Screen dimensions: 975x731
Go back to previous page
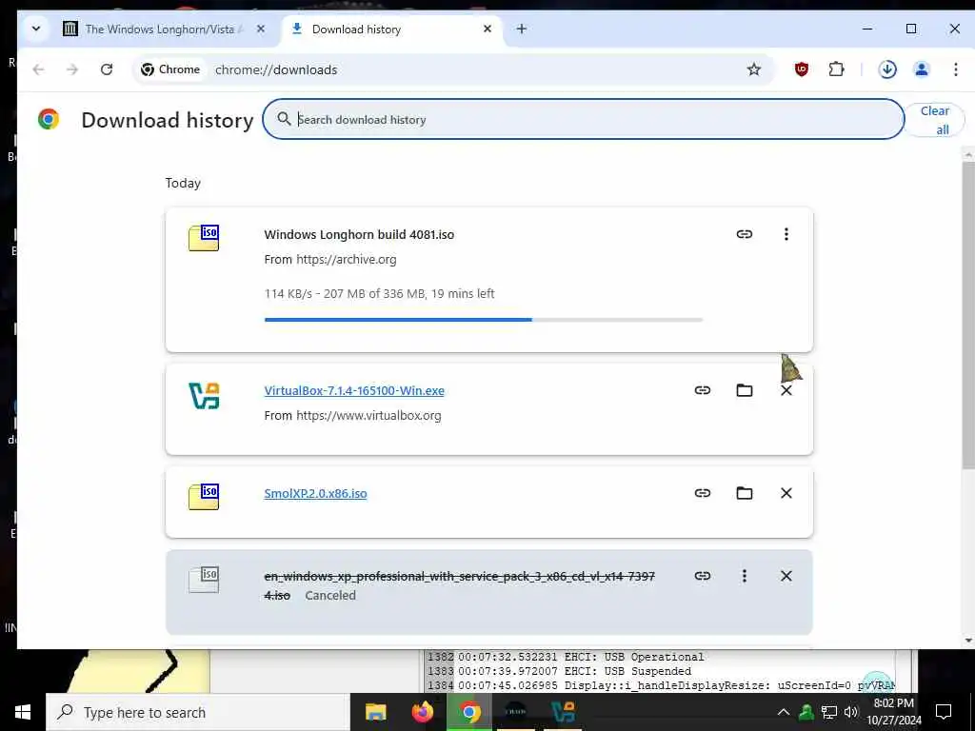coord(38,69)
